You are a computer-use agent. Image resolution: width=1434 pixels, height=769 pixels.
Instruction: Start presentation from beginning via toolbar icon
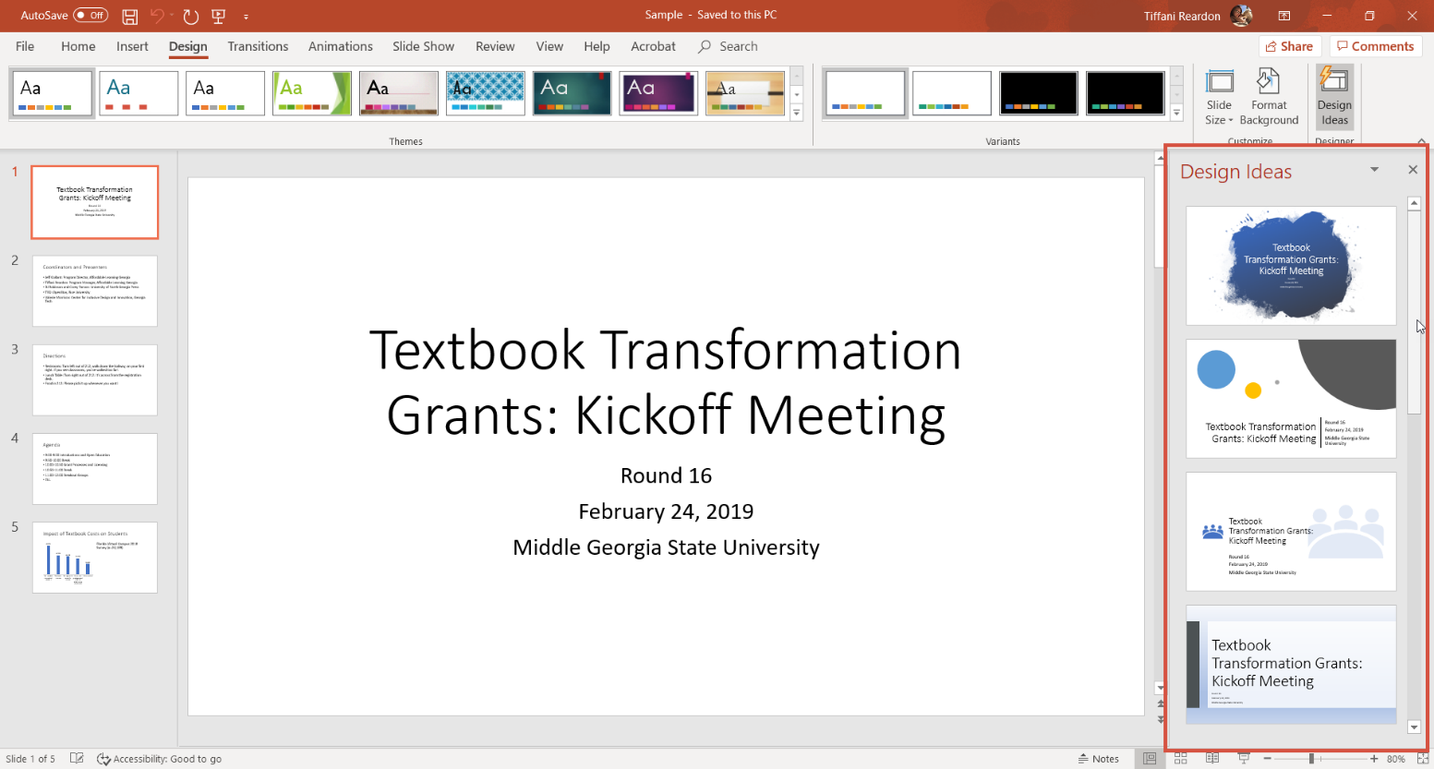(219, 16)
